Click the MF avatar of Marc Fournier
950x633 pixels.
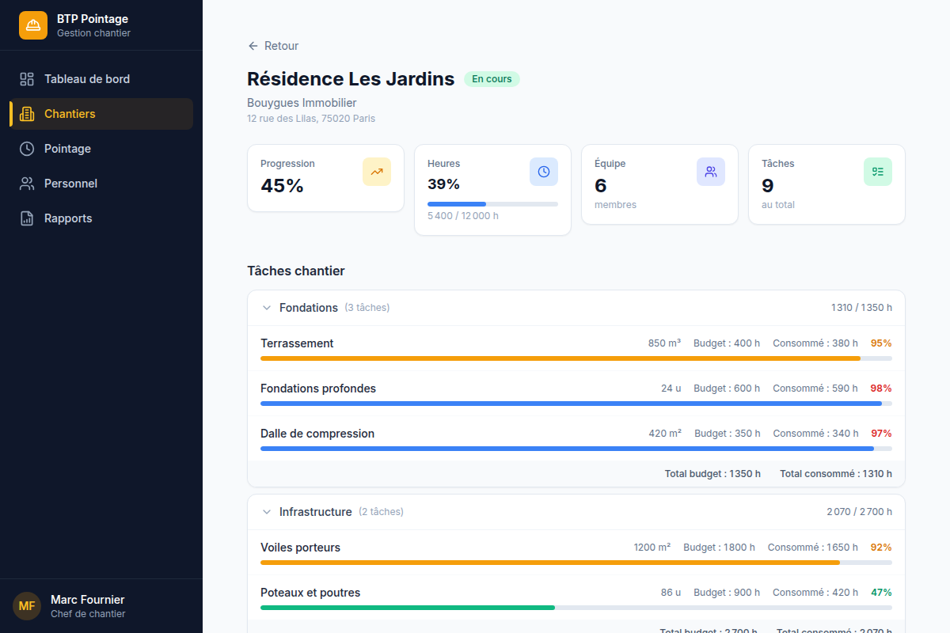pyautogui.click(x=27, y=606)
